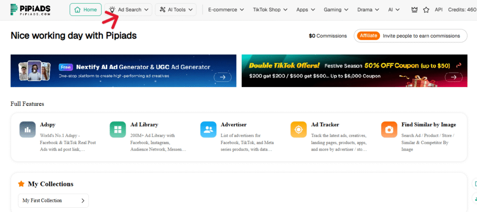477x212 pixels.
Task: Click the orange Affiliate badge
Action: tap(368, 35)
